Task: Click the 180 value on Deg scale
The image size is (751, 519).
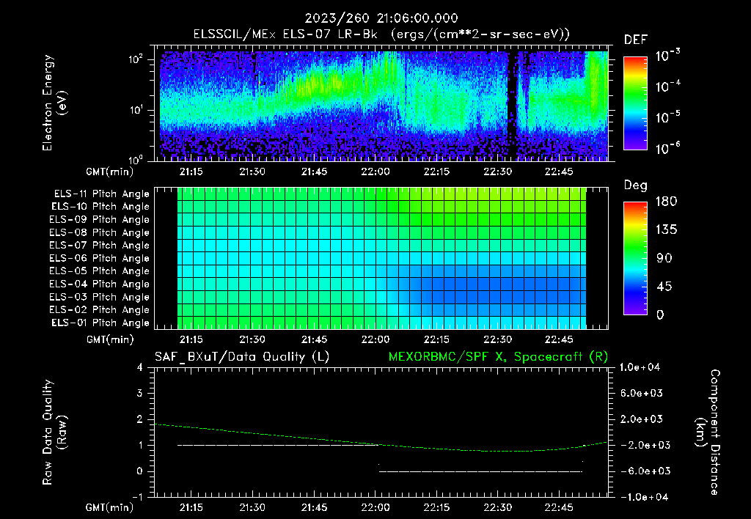Action: click(x=666, y=201)
